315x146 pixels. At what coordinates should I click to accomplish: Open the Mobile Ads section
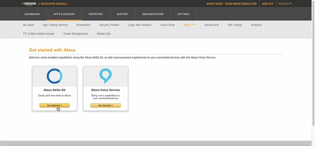point(104,34)
